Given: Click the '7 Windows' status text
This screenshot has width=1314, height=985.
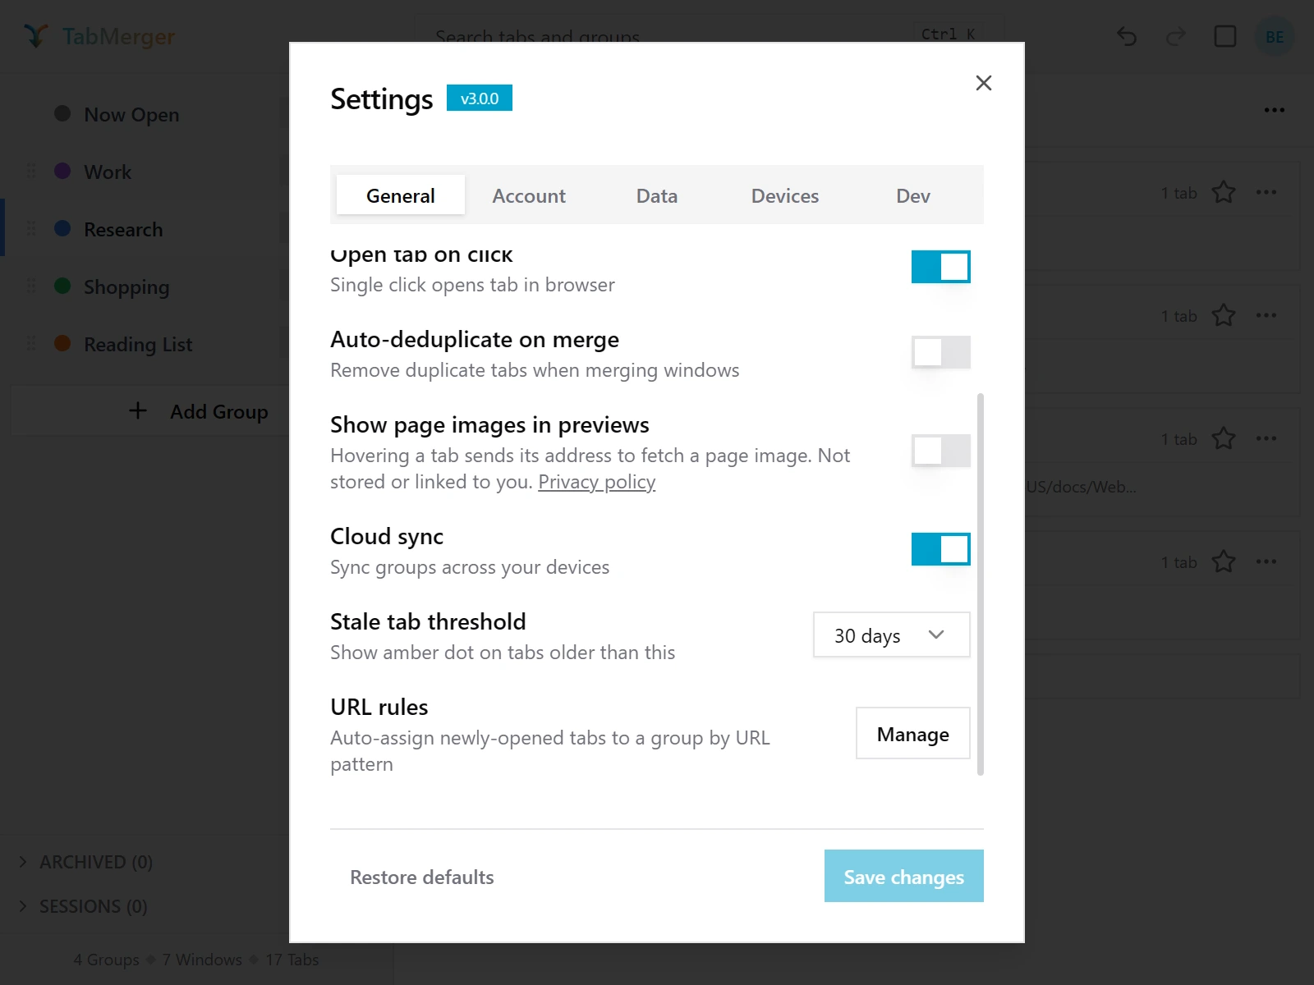Looking at the screenshot, I should tap(202, 960).
